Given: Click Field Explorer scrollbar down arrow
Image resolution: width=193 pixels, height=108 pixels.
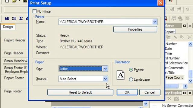Looking at the screenshot, I should tap(190, 81).
